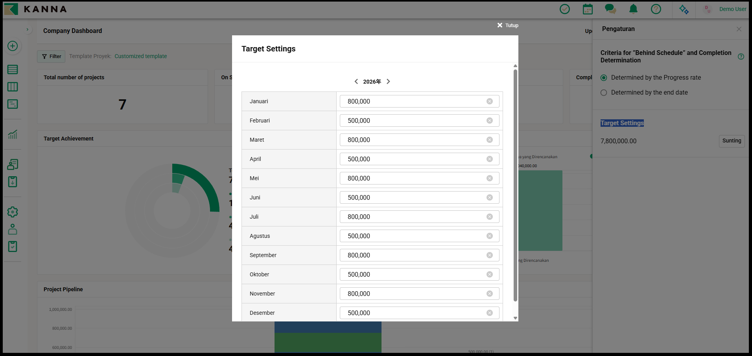Image resolution: width=752 pixels, height=356 pixels.
Task: Open the notifications bell icon
Action: click(x=633, y=9)
